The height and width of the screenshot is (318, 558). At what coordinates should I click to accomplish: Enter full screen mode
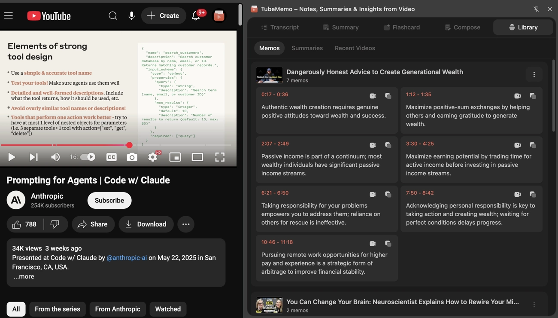[x=220, y=157]
